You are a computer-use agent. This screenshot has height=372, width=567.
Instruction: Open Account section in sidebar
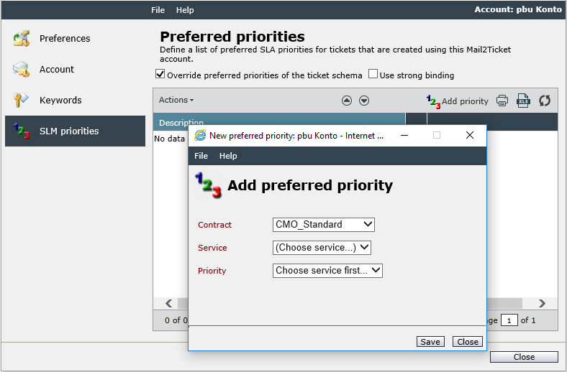pyautogui.click(x=56, y=69)
